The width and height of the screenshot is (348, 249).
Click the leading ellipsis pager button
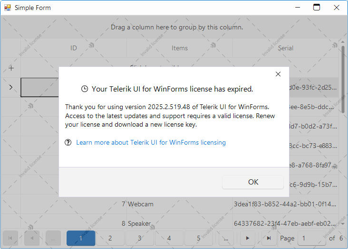coord(53,238)
